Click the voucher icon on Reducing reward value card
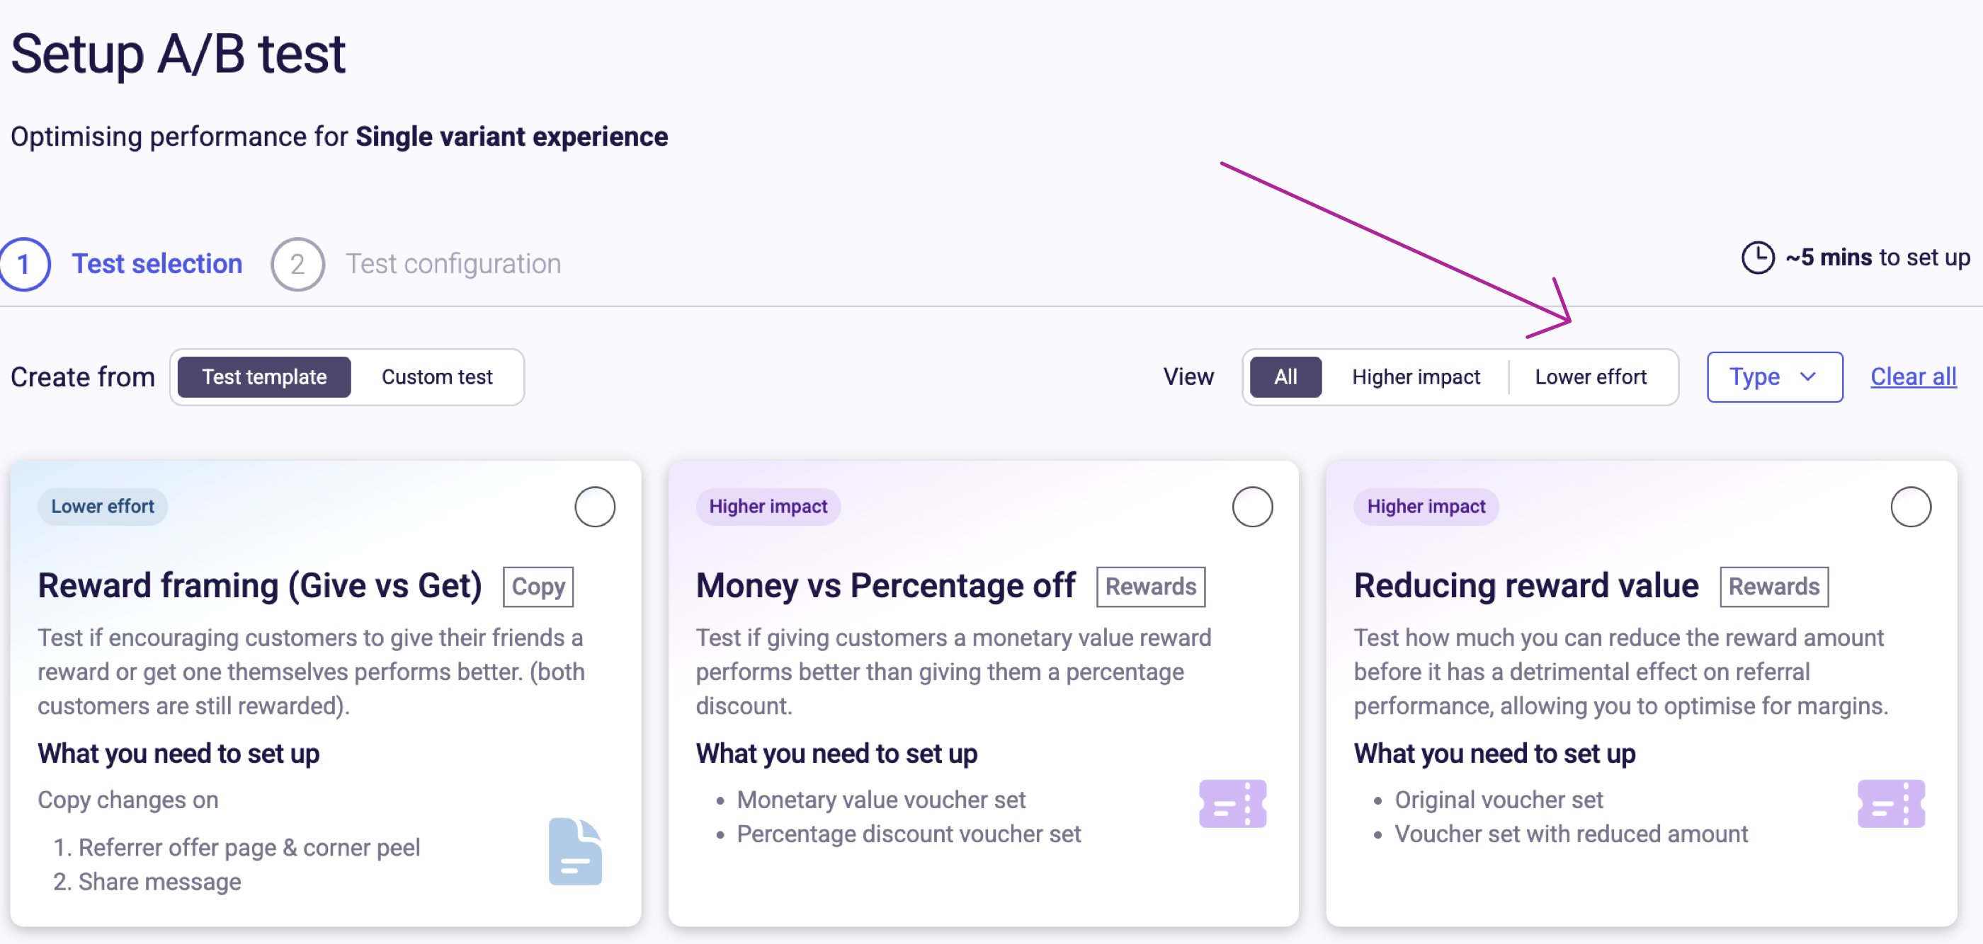Screen dimensions: 1983x944 coord(1891,803)
